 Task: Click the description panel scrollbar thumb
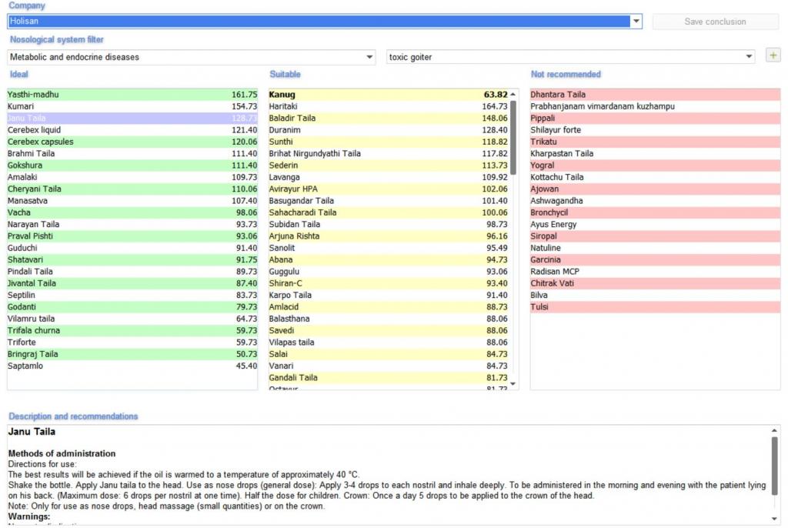[x=774, y=466]
